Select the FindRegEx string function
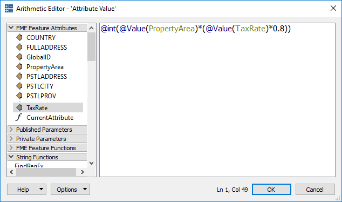 point(29,166)
